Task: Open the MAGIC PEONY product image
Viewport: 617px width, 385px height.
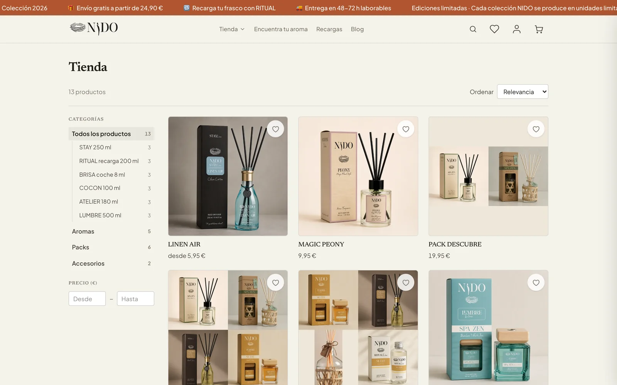Action: click(x=358, y=176)
